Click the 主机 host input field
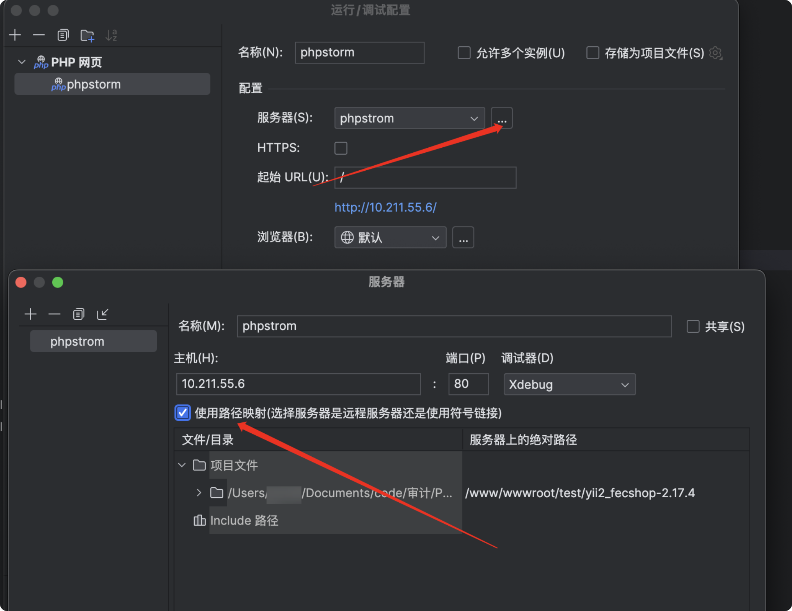 point(298,384)
